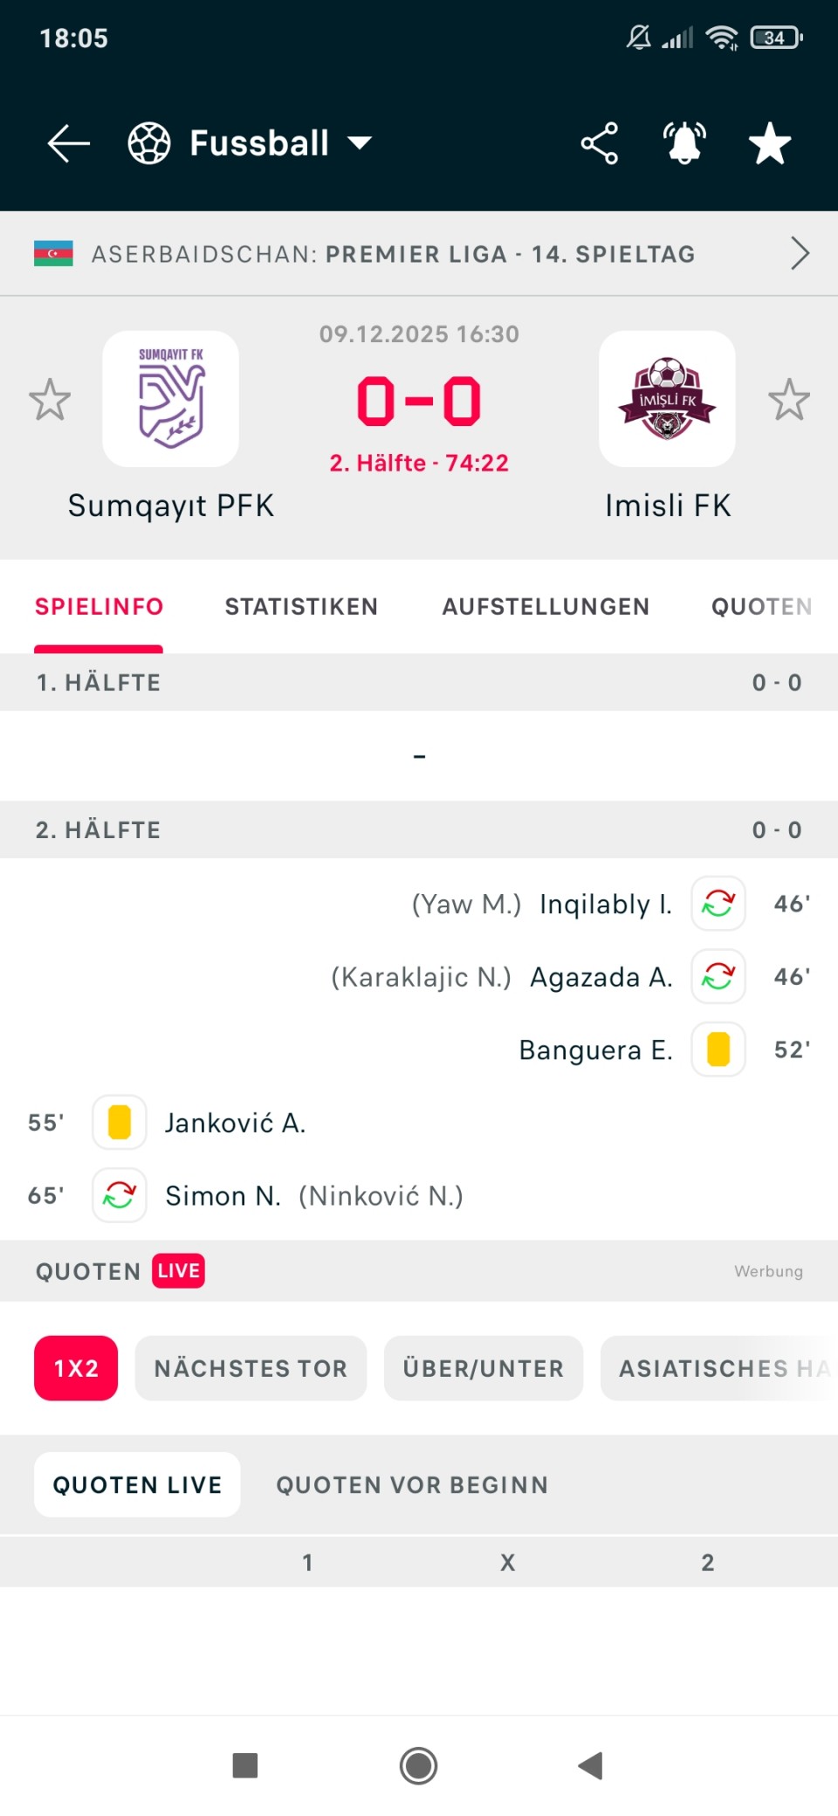Viewport: 838px width, 1816px height.
Task: Expand Premier Liga league chevron
Action: click(x=800, y=254)
